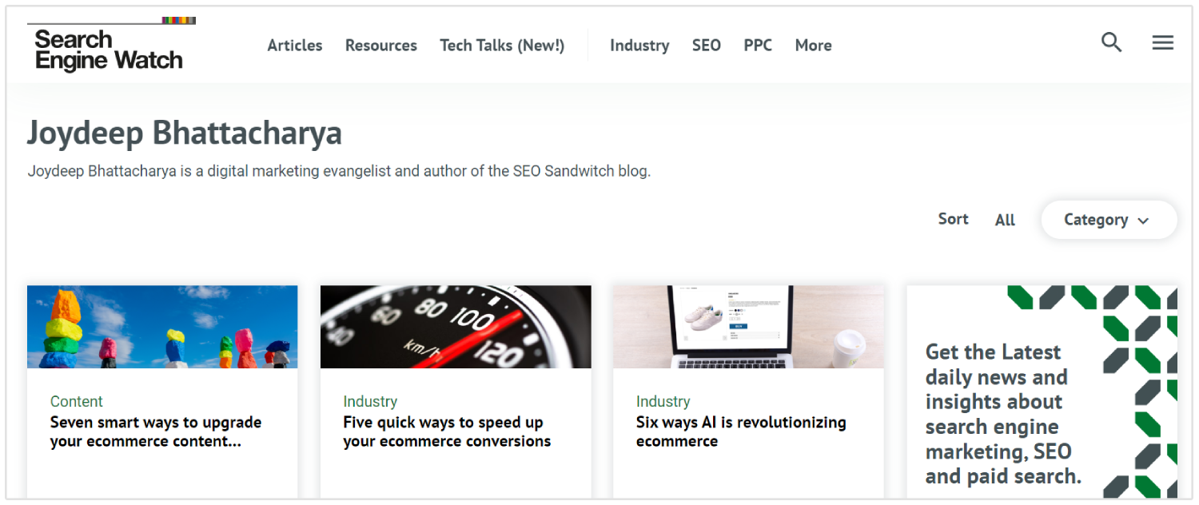Open the SEO nav link

click(x=707, y=46)
